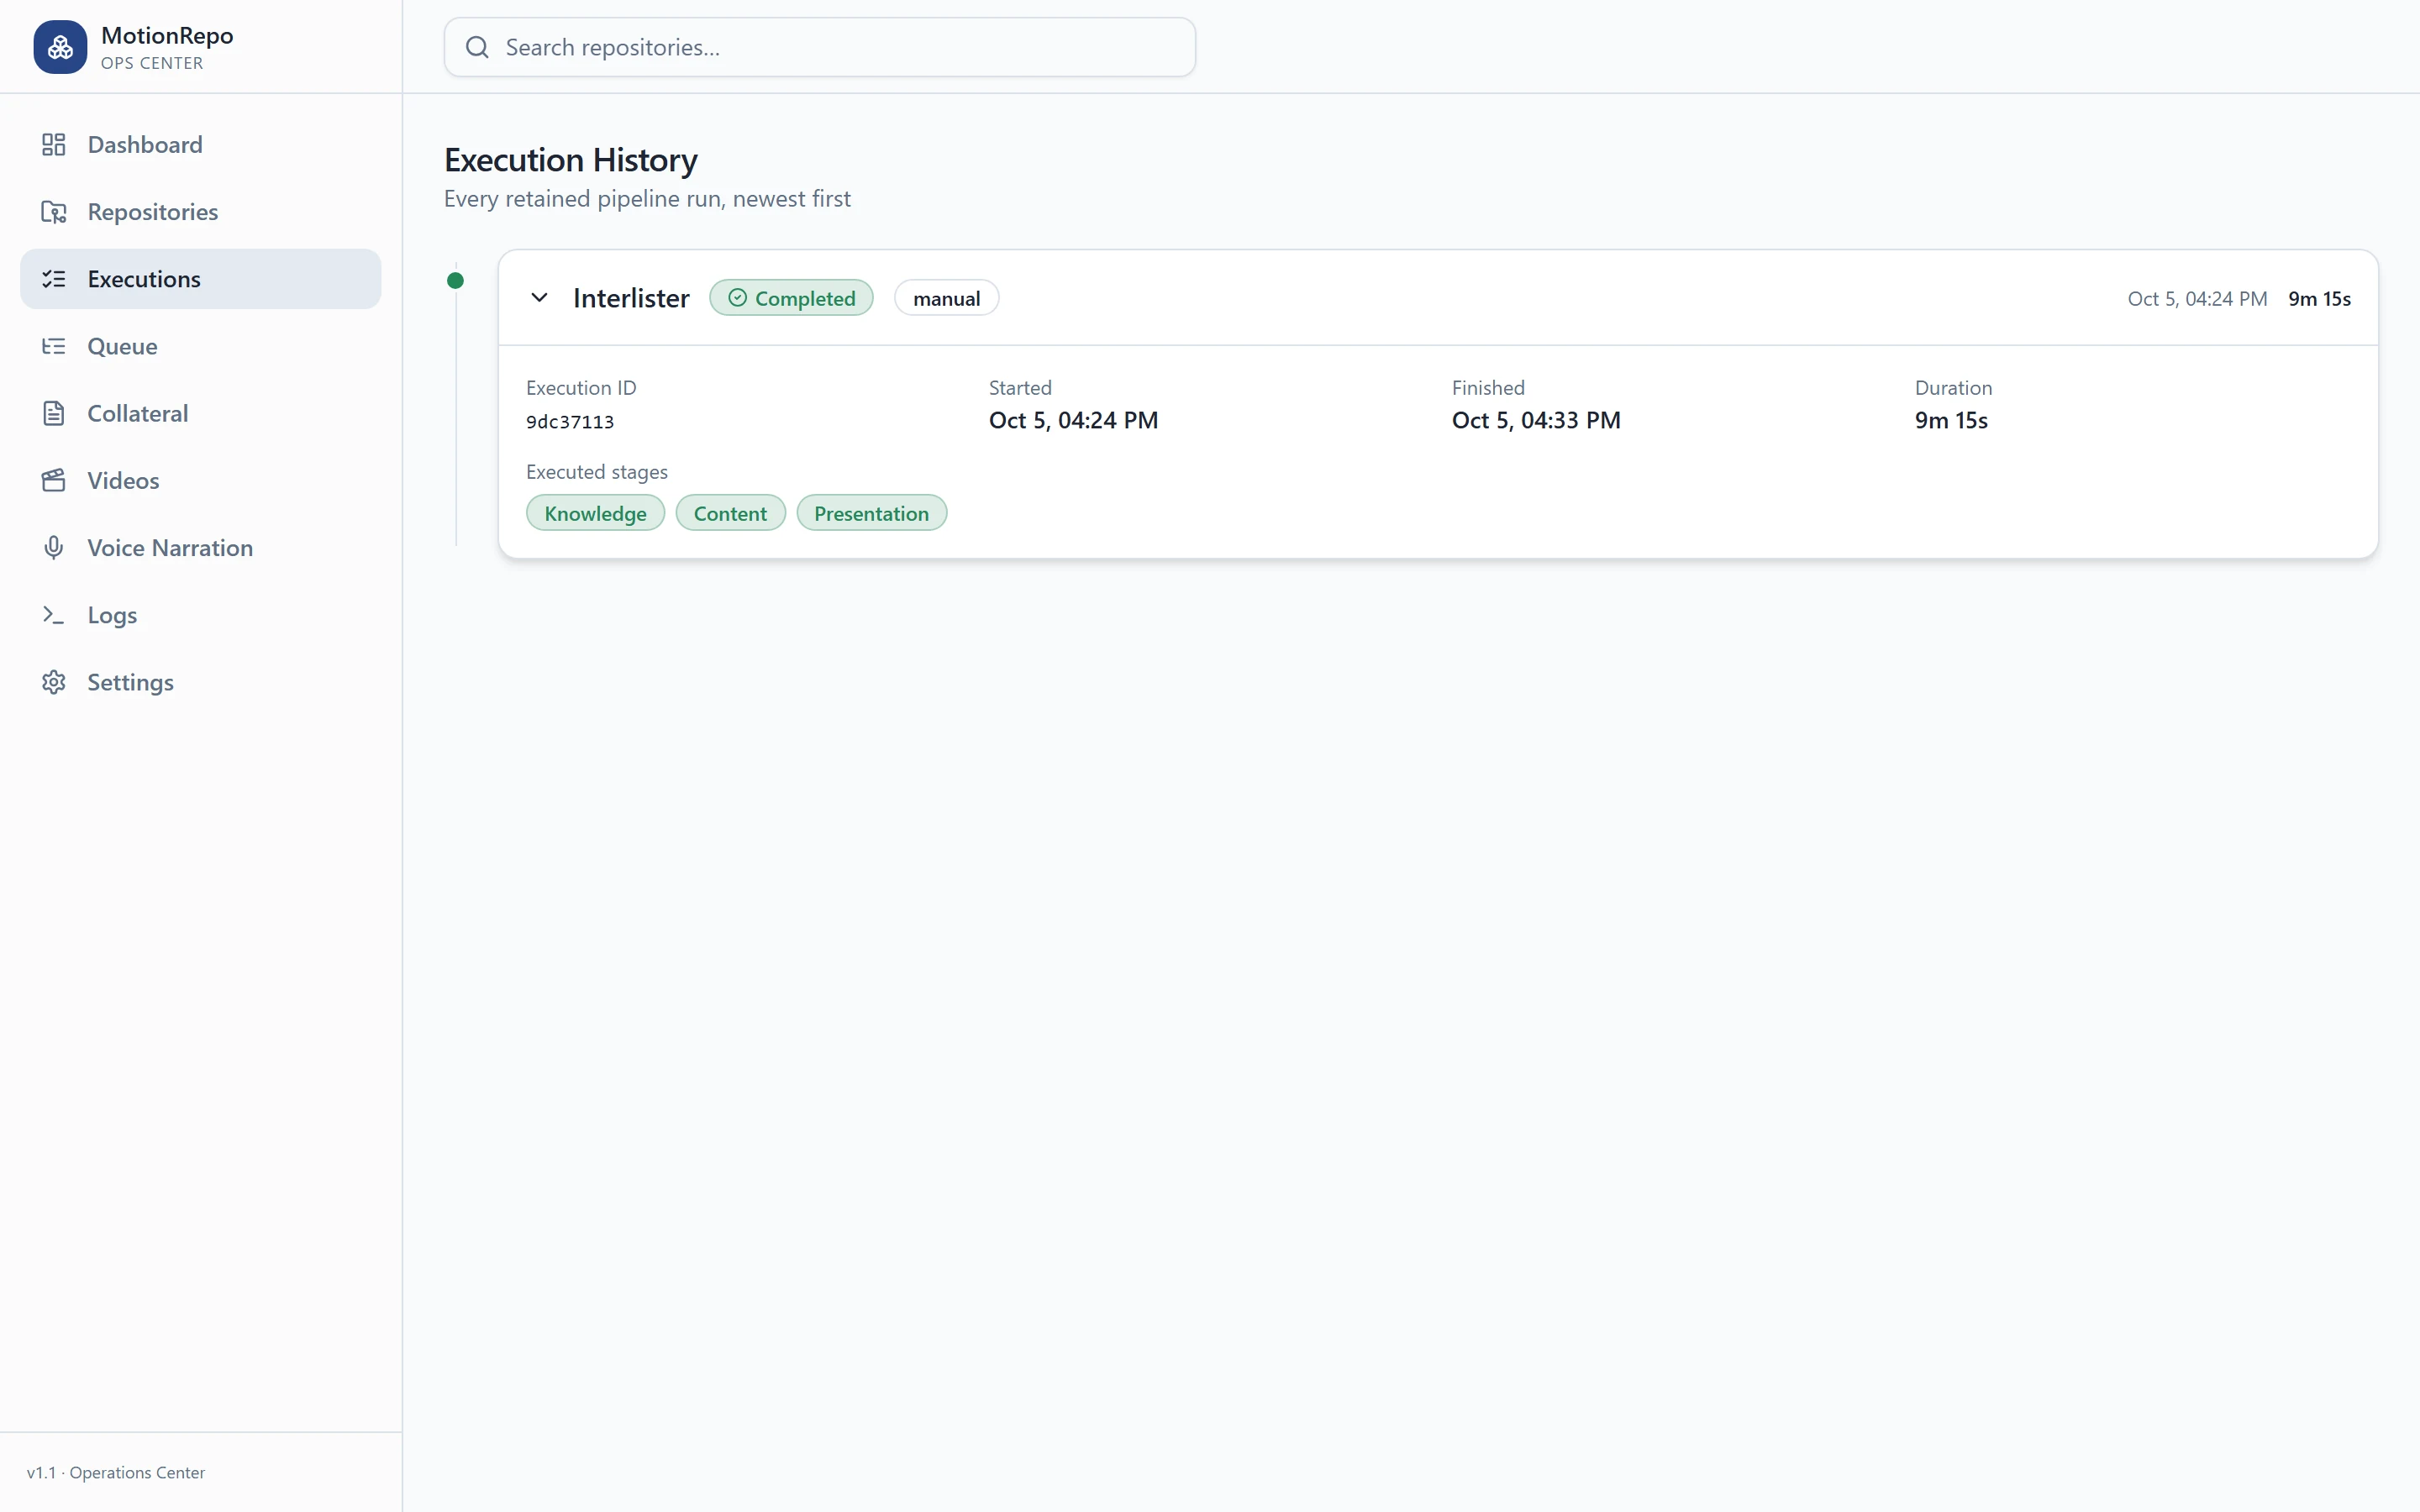Click the Voice Narration microphone icon
Screen dimensions: 2420x1512
54,547
